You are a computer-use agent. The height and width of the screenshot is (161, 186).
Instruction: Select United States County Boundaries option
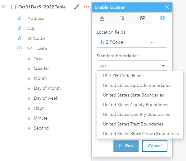pos(135,105)
